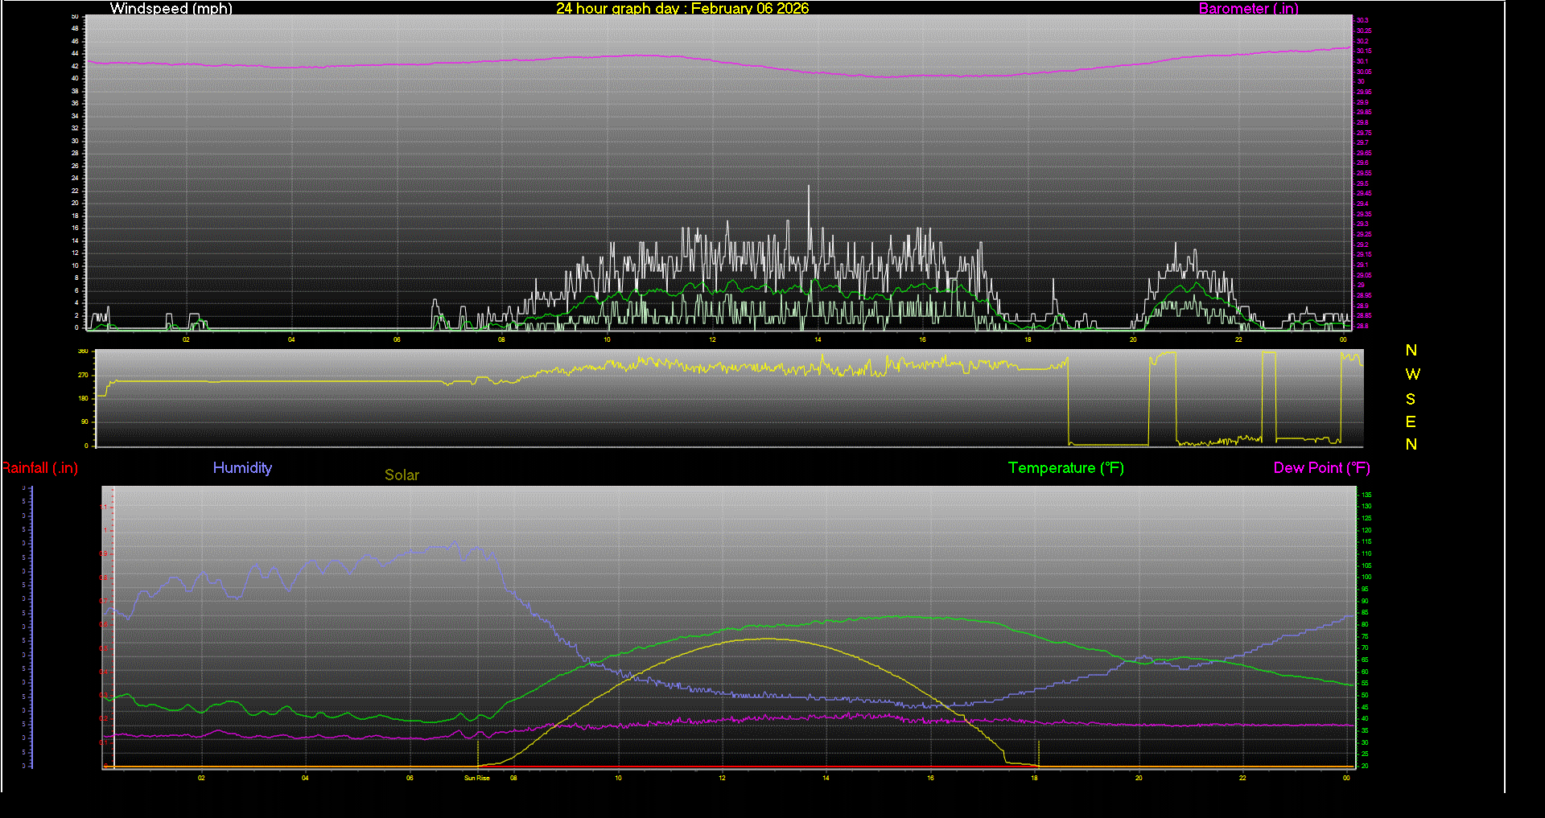1545x818 pixels.
Task: Expand the Solar legend entry
Action: (x=402, y=475)
